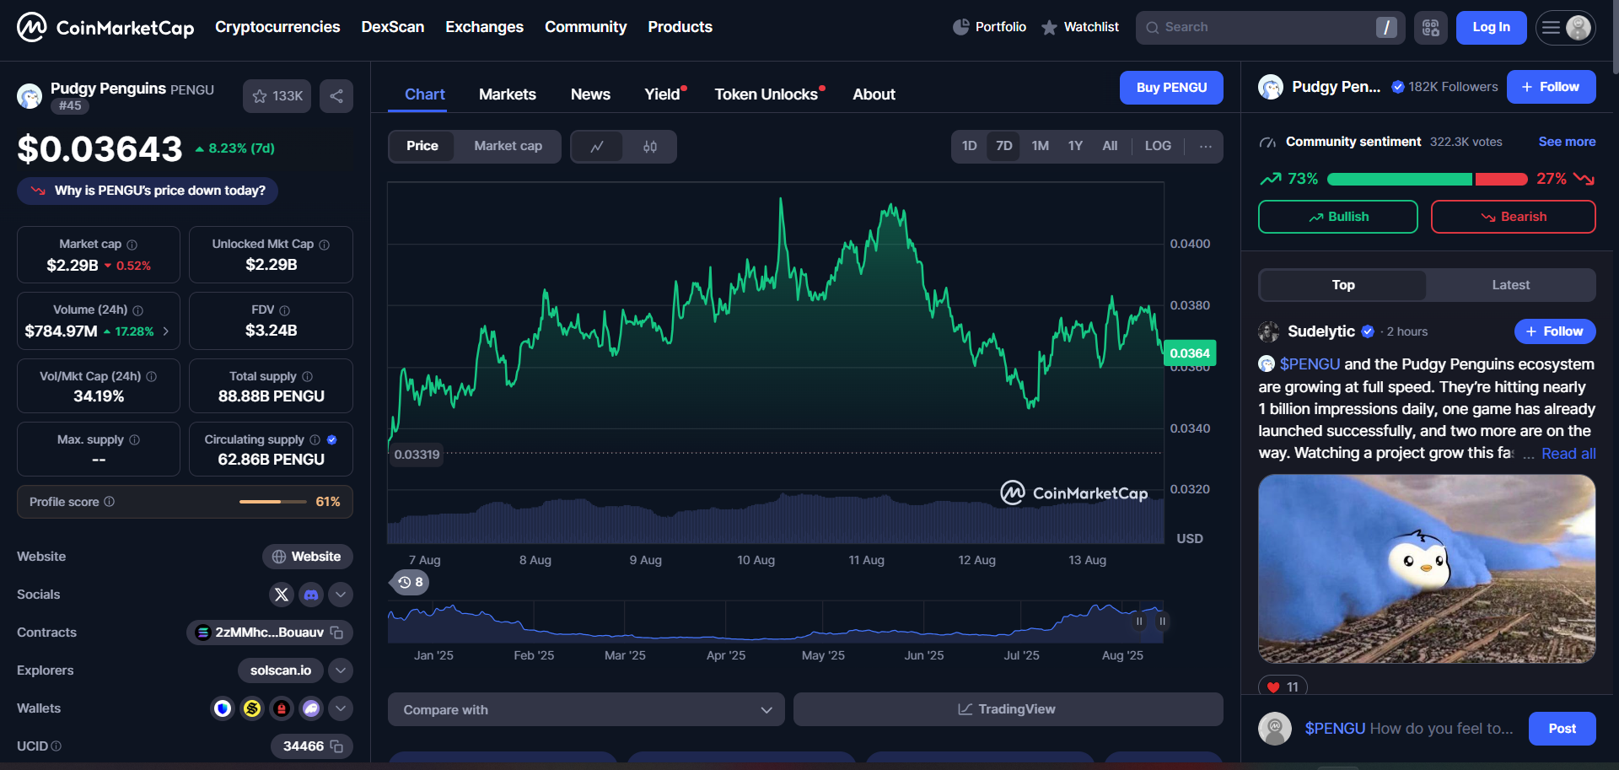Click the Buy PENGU button
The image size is (1619, 770).
click(1171, 88)
